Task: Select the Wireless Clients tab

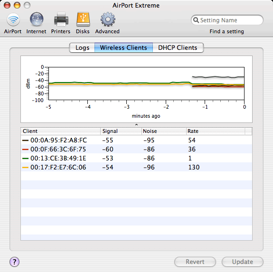Action: click(123, 47)
